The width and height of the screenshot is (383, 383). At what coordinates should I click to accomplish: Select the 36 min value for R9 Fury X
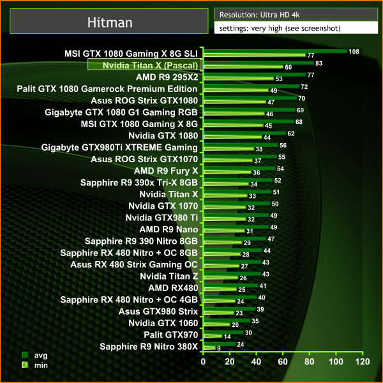point(257,173)
